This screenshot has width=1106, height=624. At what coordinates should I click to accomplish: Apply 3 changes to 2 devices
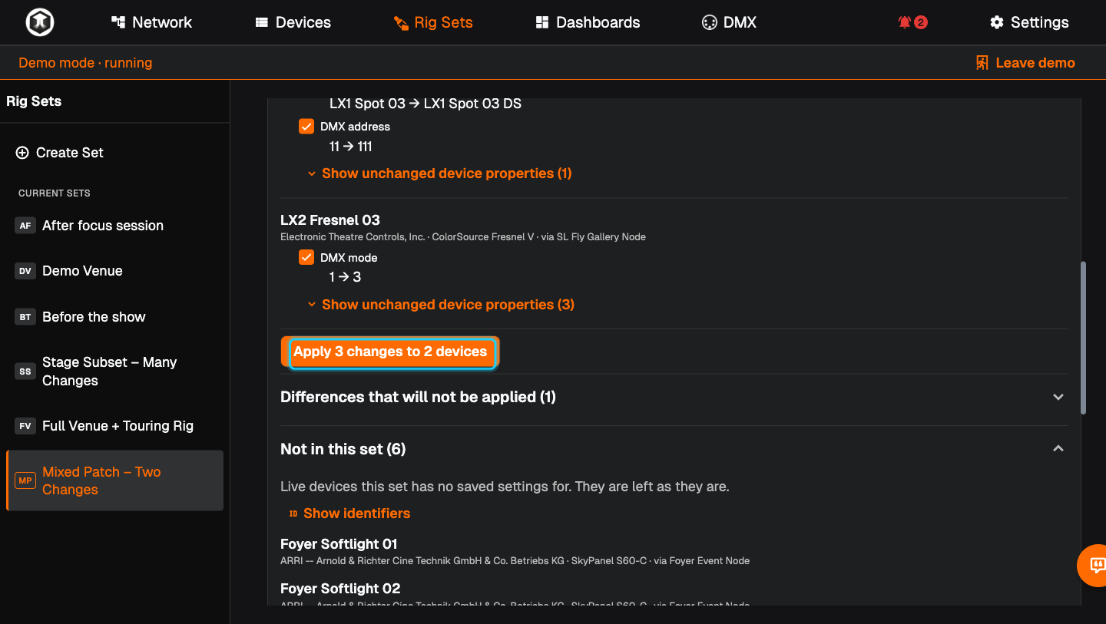[x=390, y=352]
